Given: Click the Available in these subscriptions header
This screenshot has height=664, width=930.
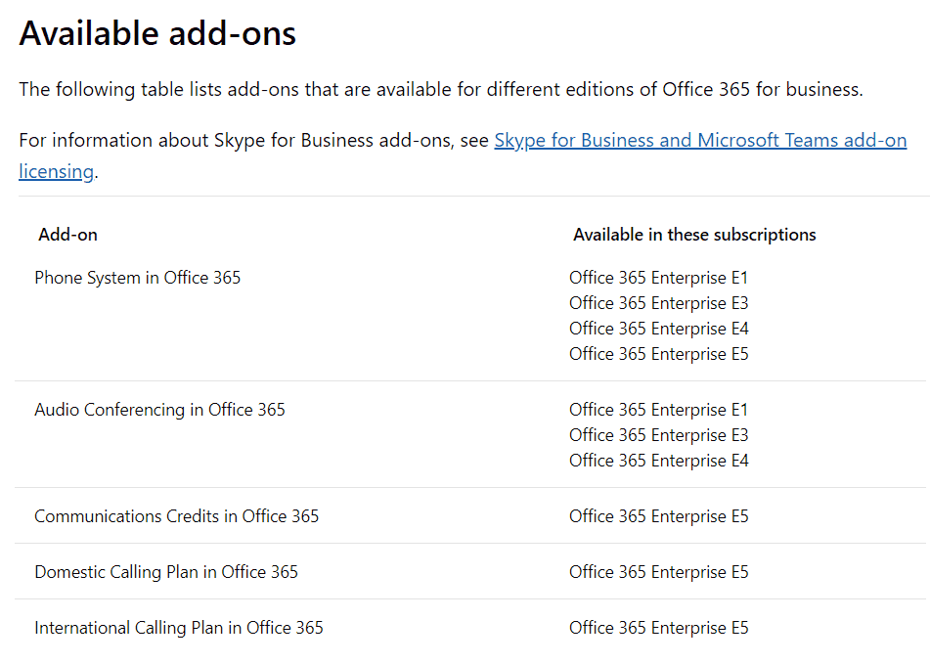Looking at the screenshot, I should click(694, 235).
